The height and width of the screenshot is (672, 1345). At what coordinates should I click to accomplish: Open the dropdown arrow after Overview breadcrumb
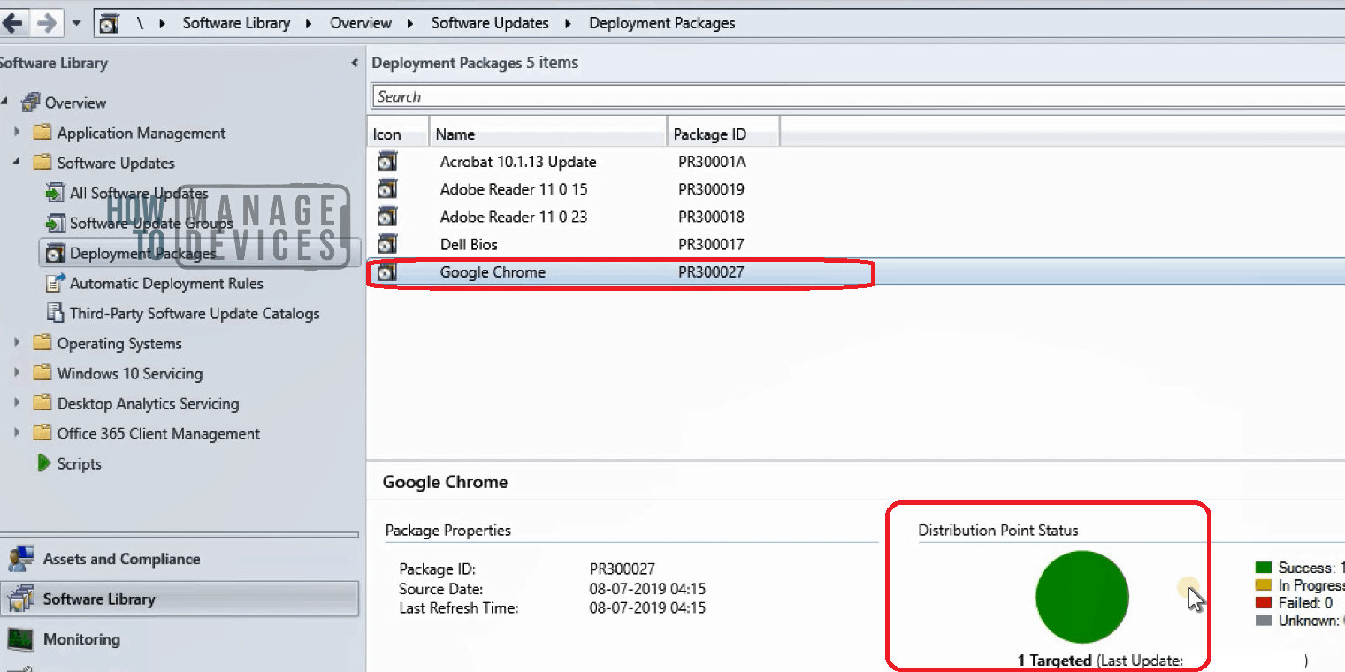click(411, 24)
